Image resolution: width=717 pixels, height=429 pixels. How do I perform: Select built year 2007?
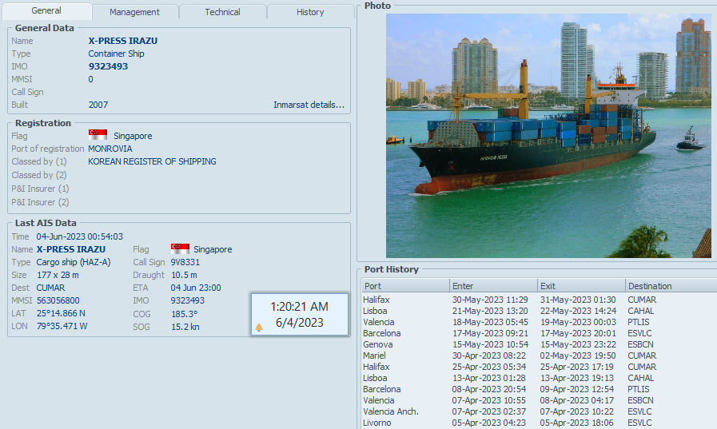coord(98,105)
